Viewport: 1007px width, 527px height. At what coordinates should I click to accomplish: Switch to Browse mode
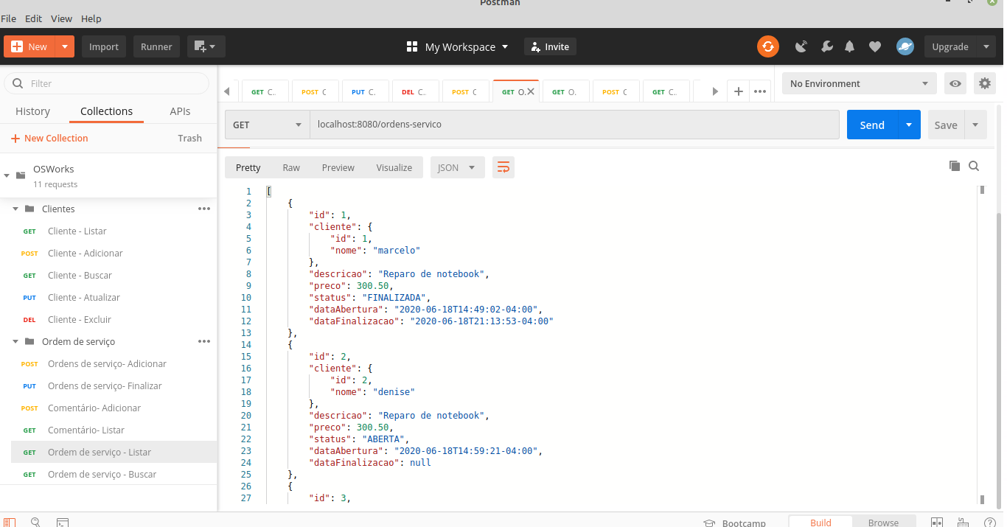pos(883,522)
